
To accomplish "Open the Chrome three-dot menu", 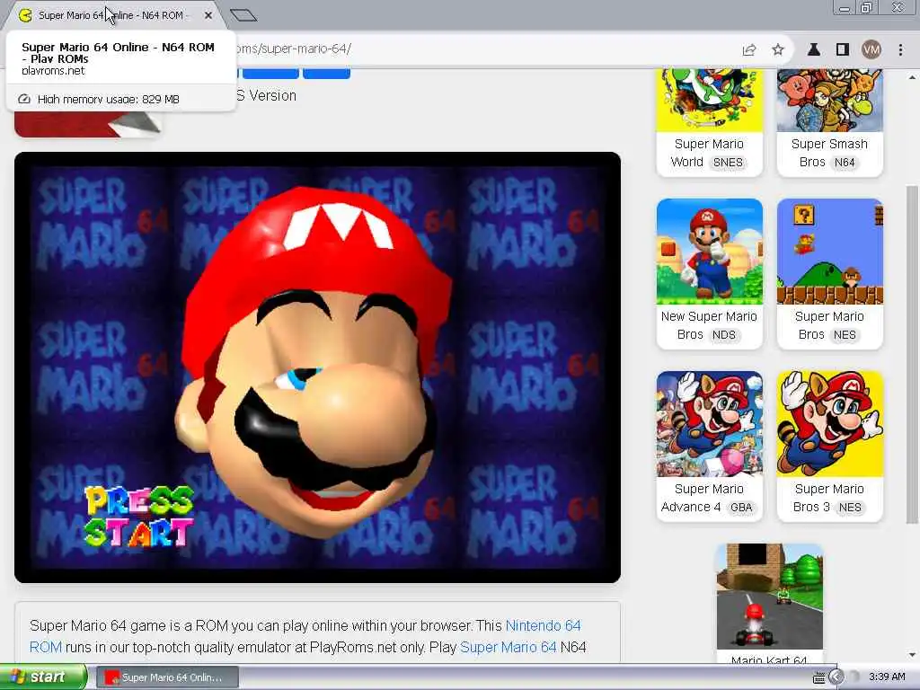I will (900, 50).
